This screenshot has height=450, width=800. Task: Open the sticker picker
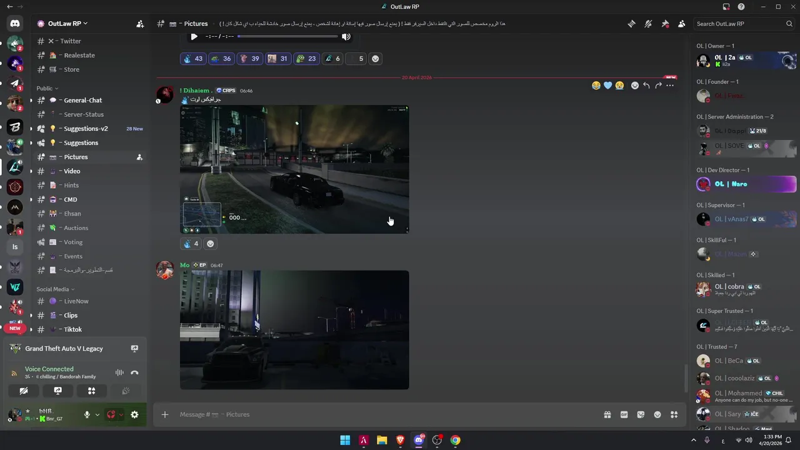pos(641,414)
